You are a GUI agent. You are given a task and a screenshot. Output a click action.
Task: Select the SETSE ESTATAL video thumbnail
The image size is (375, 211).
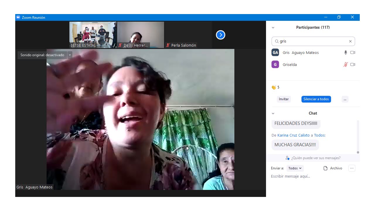[x=93, y=35]
